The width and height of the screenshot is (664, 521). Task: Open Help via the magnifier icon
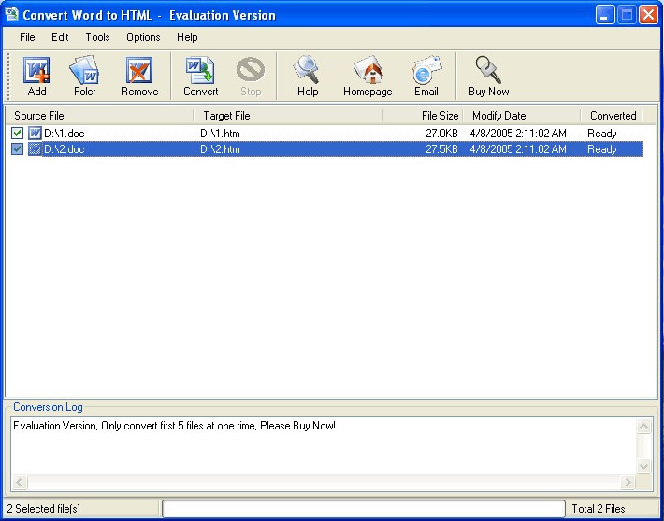[307, 70]
